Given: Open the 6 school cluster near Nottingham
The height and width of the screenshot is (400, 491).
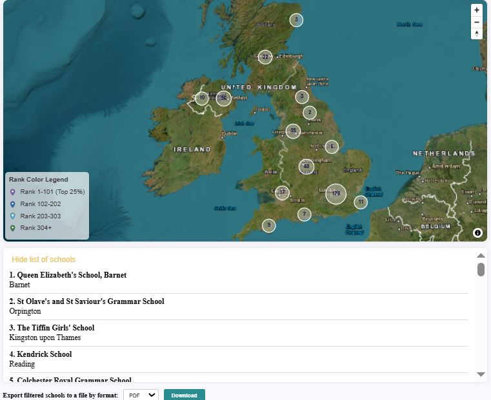Looking at the screenshot, I should pos(332,147).
